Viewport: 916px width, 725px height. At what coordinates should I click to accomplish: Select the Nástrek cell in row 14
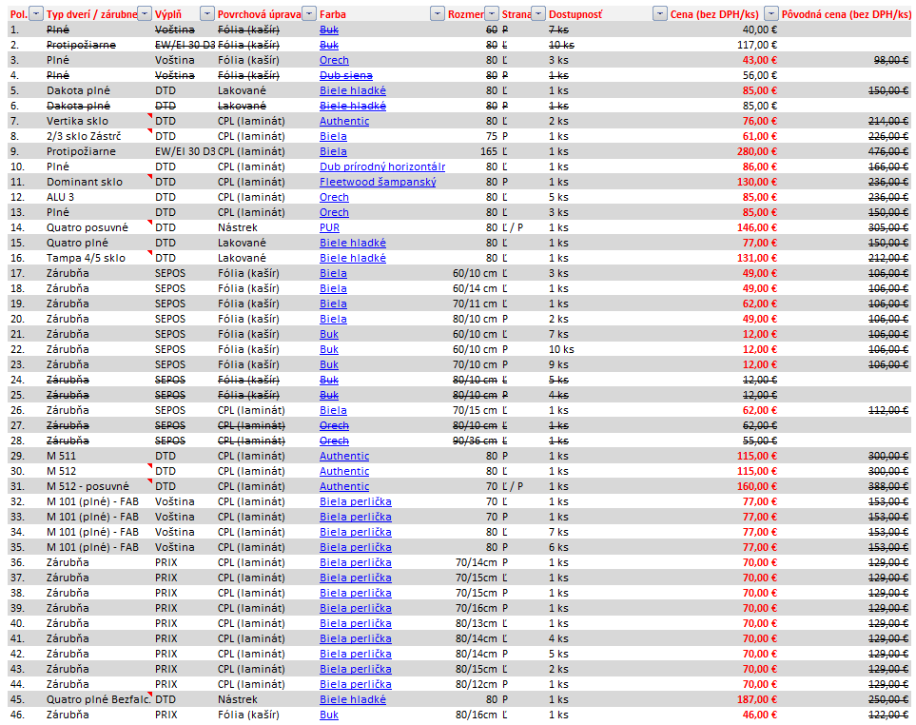(x=237, y=227)
